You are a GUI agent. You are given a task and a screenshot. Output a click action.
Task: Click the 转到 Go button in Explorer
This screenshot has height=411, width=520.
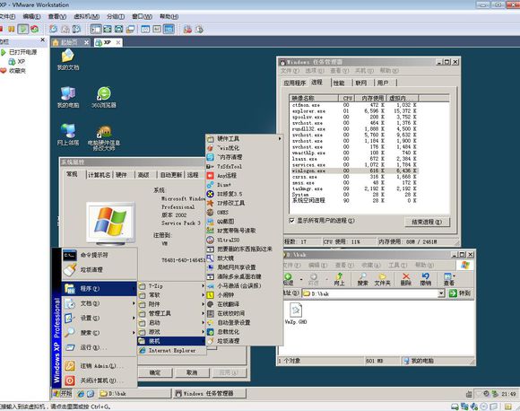pyautogui.click(x=460, y=293)
